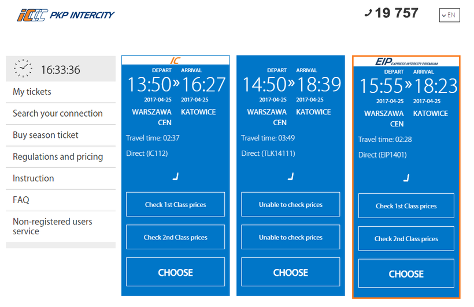Check 2nd Class prices for EIP1401 train
The height and width of the screenshot is (307, 474).
click(x=406, y=238)
